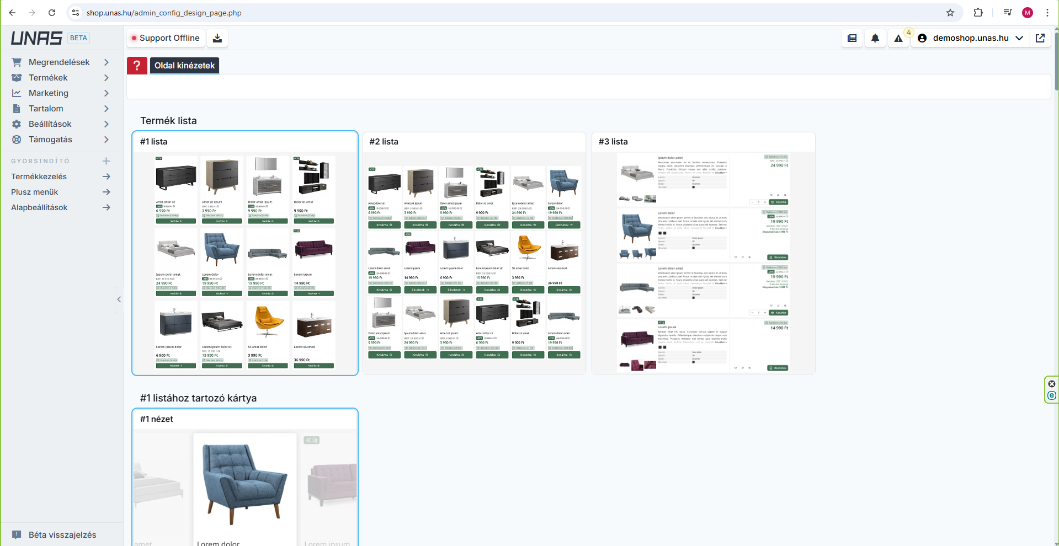Viewport: 1059px width, 546px height.
Task: Select the #1 lista layout thumbnail
Action: pos(245,253)
